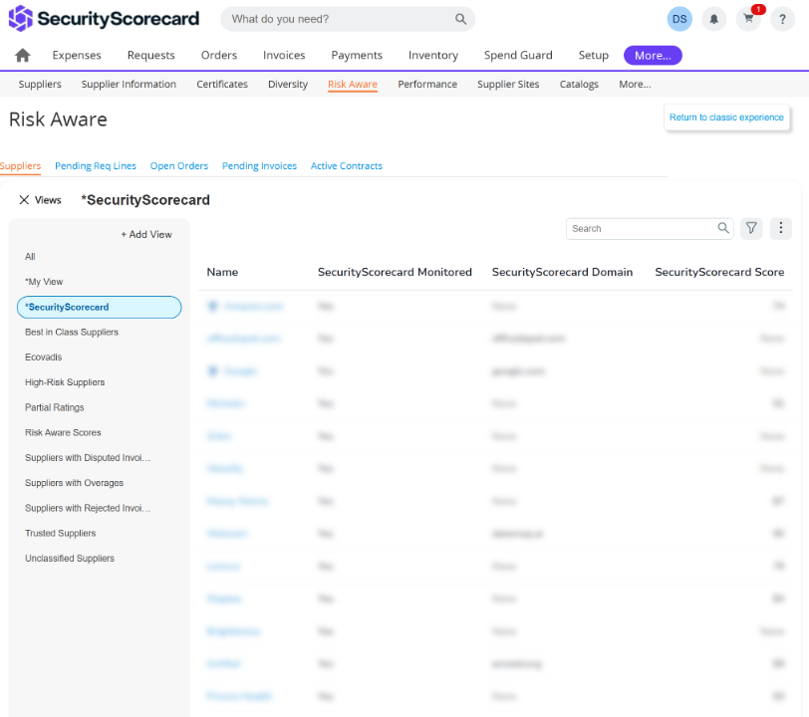Screen dimensions: 809x717
Task: Click SecurityScorecard Domain column header
Action: click(562, 272)
